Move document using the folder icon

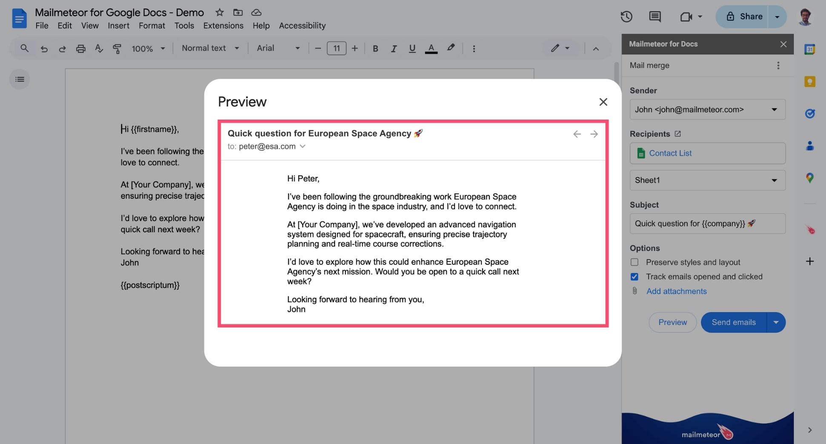pos(238,12)
